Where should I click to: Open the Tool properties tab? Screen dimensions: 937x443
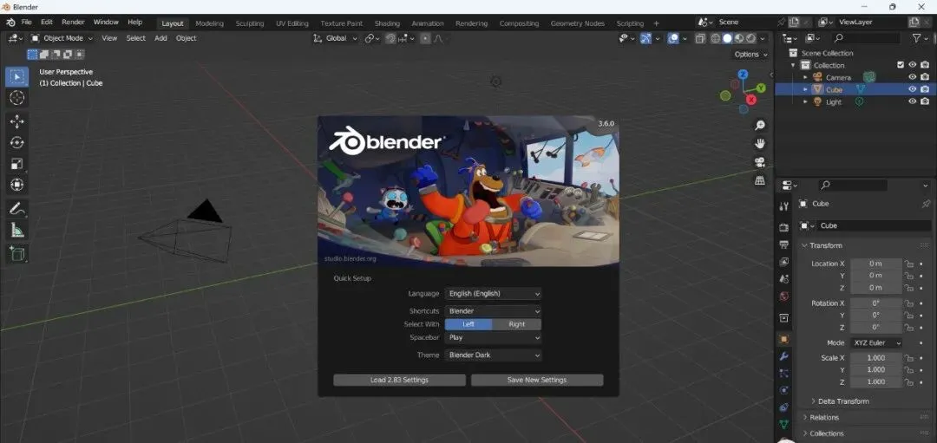click(784, 206)
